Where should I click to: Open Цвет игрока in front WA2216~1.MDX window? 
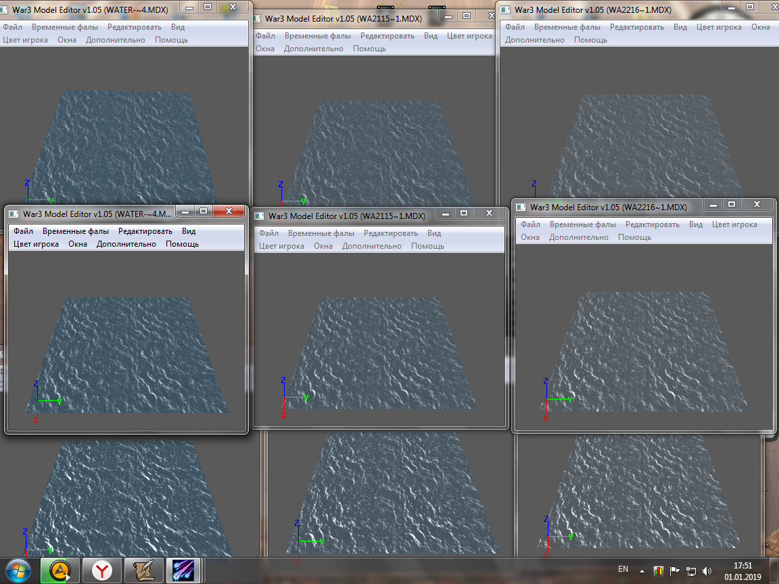734,224
